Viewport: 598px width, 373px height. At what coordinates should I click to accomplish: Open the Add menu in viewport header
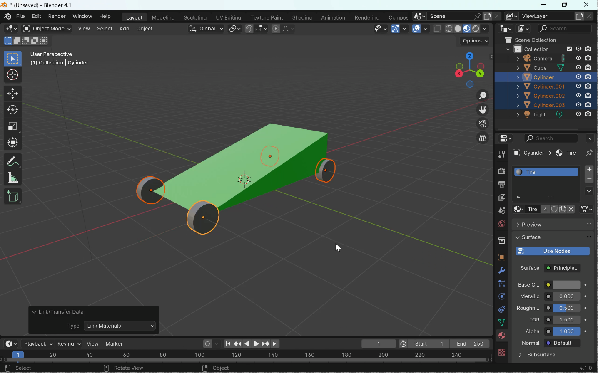tap(125, 29)
